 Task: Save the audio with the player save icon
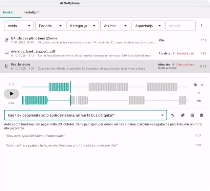pyautogui.click(x=195, y=85)
